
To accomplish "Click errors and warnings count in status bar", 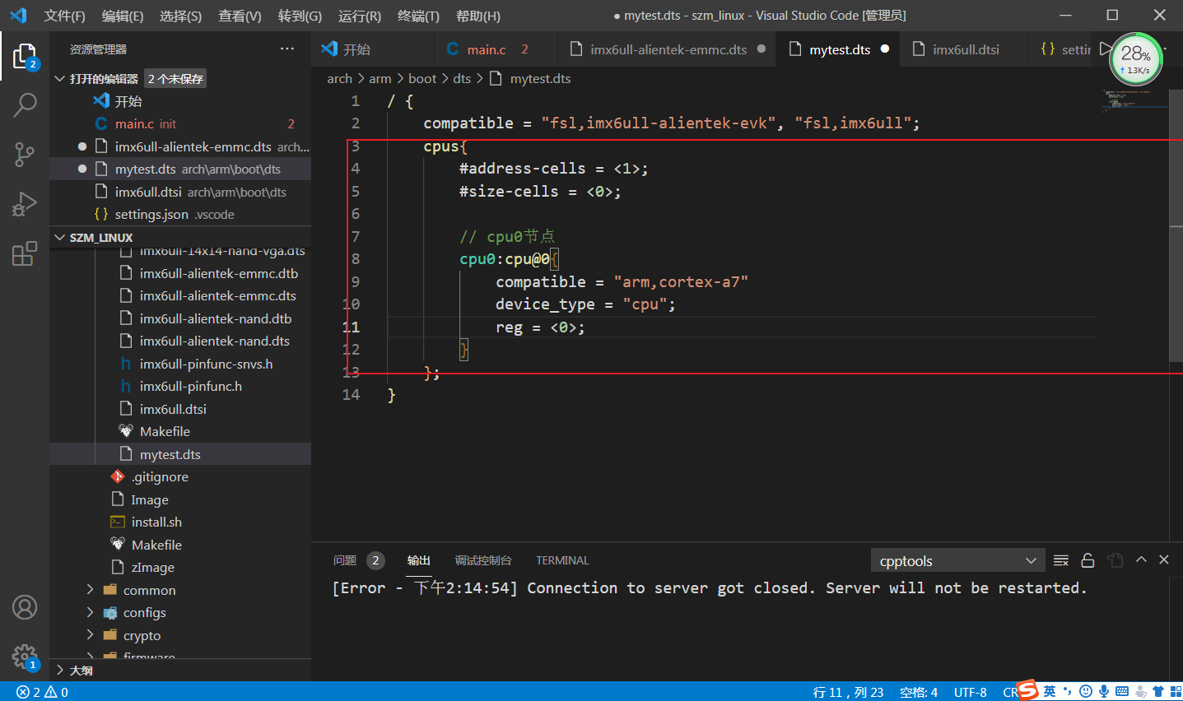I will click(x=43, y=692).
